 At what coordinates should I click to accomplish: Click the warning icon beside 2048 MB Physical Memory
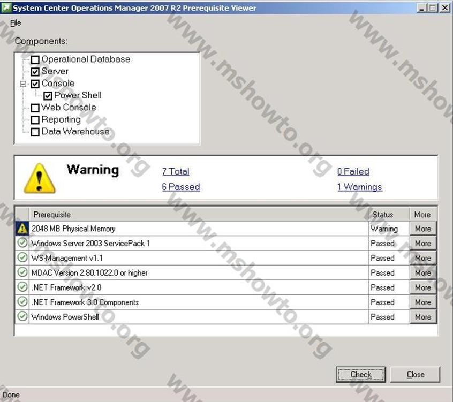(22, 229)
